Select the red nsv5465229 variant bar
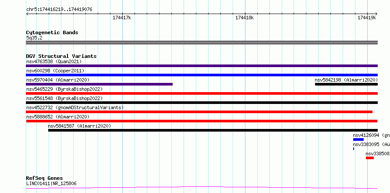Screen dimensions: 390x193 202,93
